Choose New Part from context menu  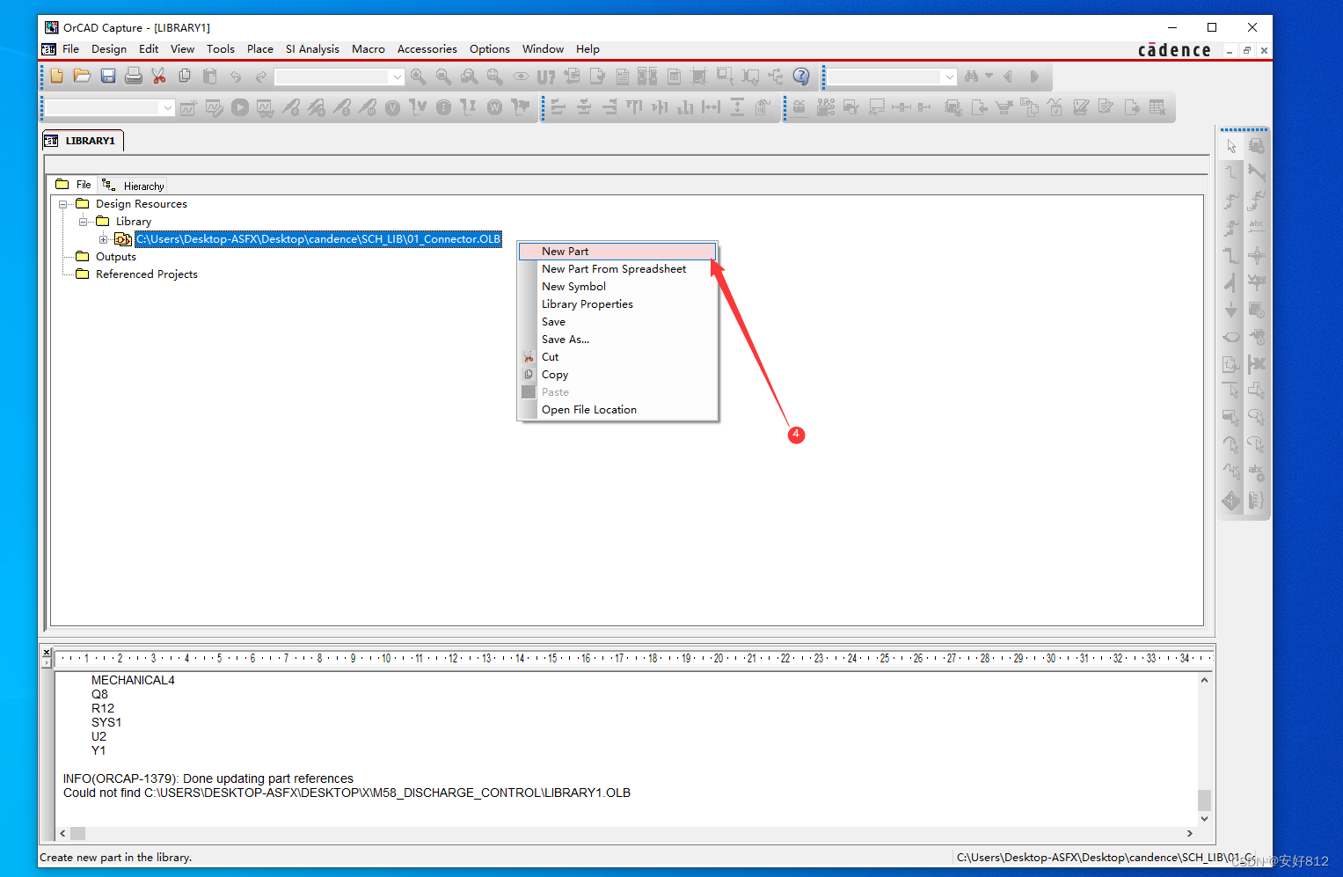(x=565, y=252)
